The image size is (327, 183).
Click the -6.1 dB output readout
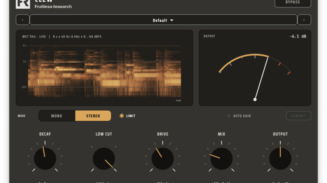tap(298, 36)
